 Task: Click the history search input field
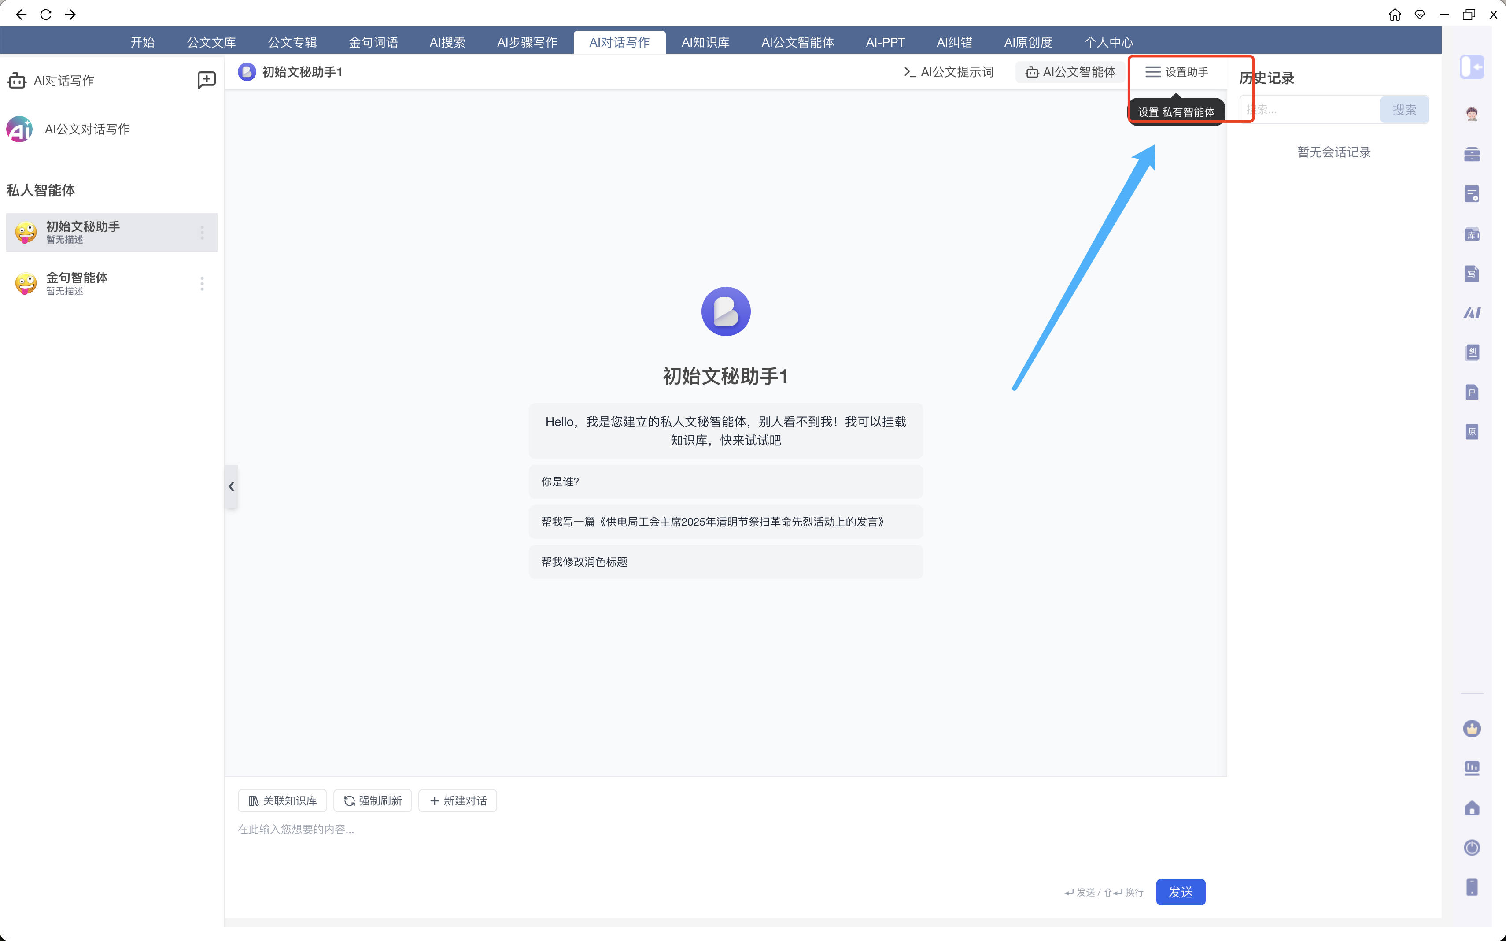tap(1310, 110)
